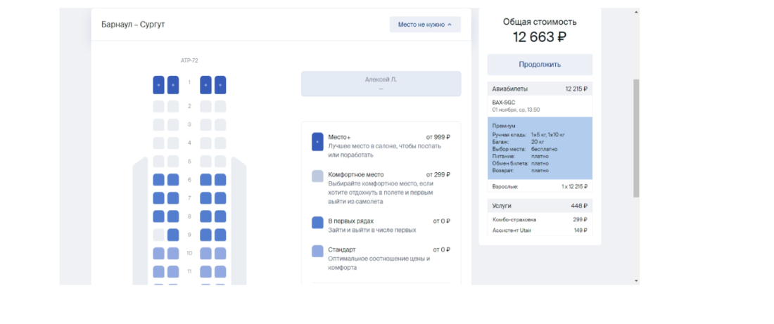774x324 pixels.
Task: Choose the third seat from left in row 6
Action: tap(205, 180)
